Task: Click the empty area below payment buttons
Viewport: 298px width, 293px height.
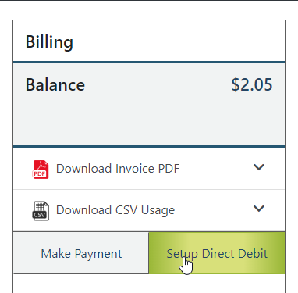Action: (149, 284)
